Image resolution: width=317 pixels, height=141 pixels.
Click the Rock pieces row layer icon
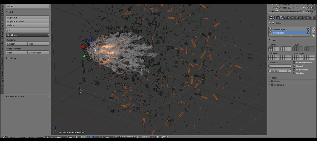(271, 33)
